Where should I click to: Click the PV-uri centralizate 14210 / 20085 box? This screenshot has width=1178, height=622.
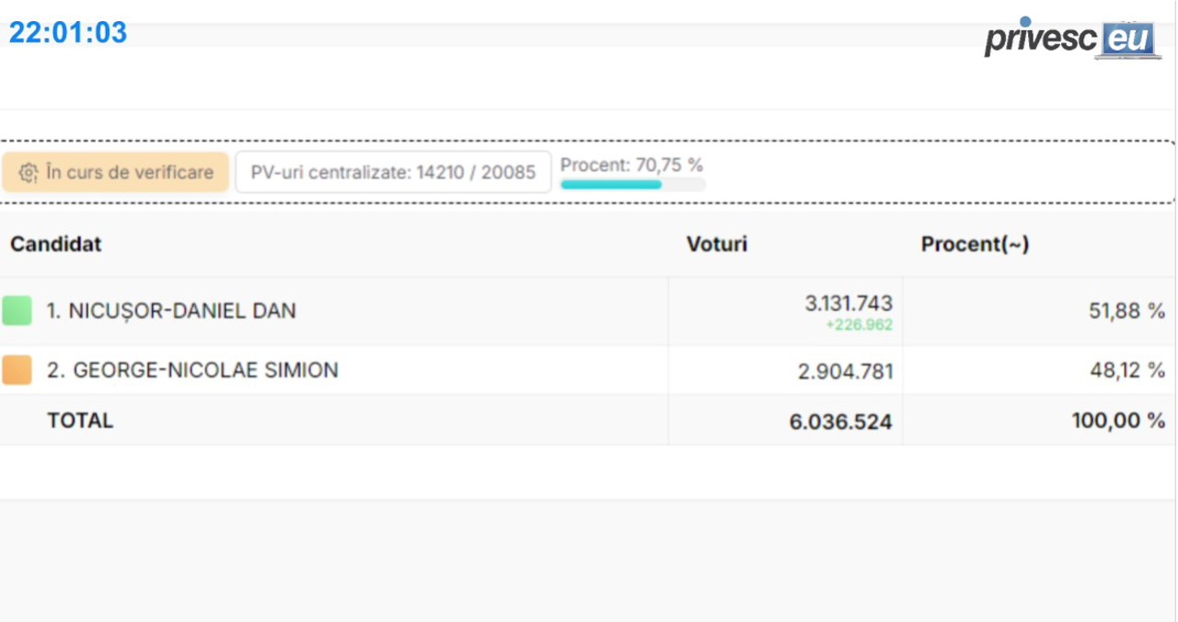pos(393,172)
